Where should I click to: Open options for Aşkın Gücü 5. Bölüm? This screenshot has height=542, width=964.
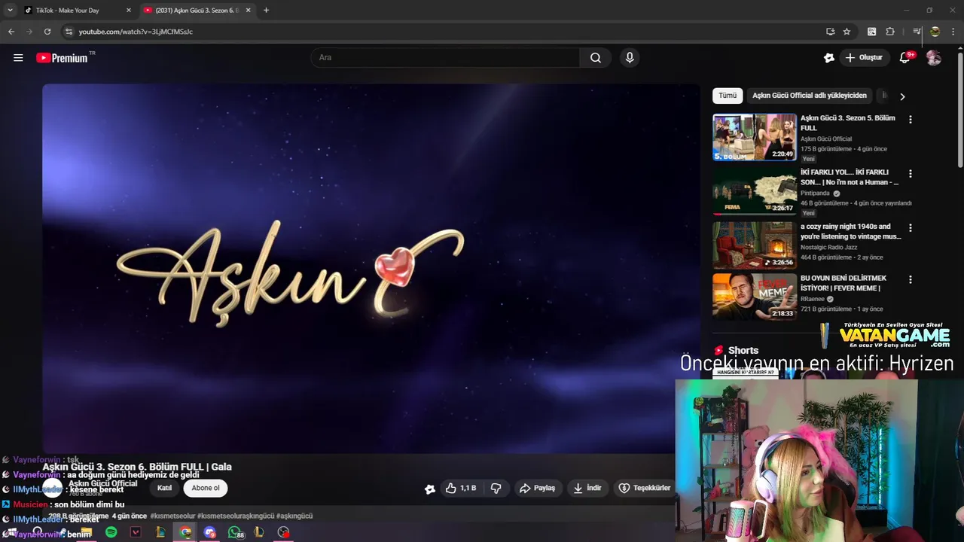pyautogui.click(x=911, y=119)
